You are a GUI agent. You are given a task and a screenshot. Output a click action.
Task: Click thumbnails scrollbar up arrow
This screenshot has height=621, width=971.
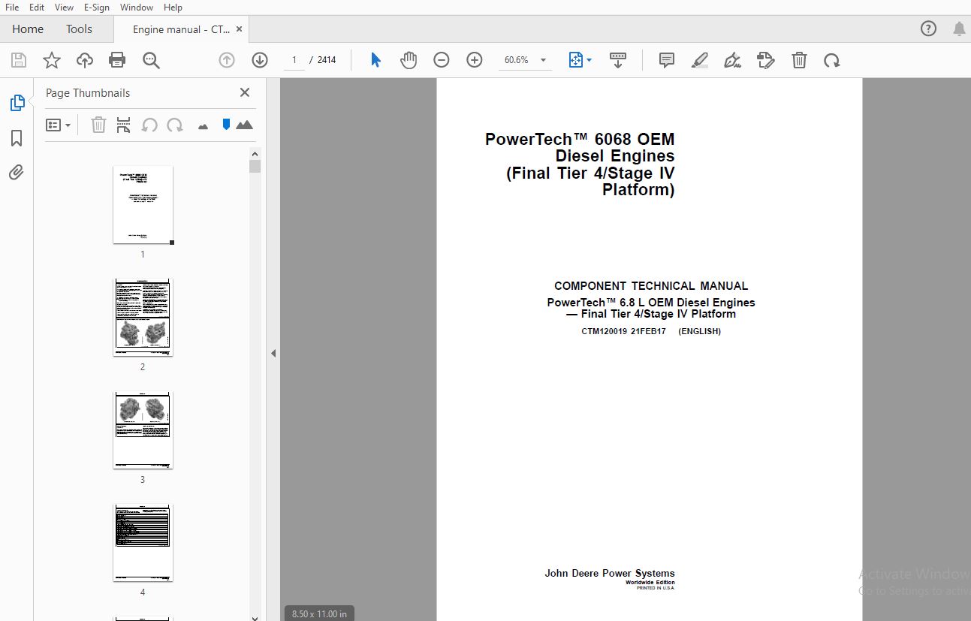(x=255, y=153)
